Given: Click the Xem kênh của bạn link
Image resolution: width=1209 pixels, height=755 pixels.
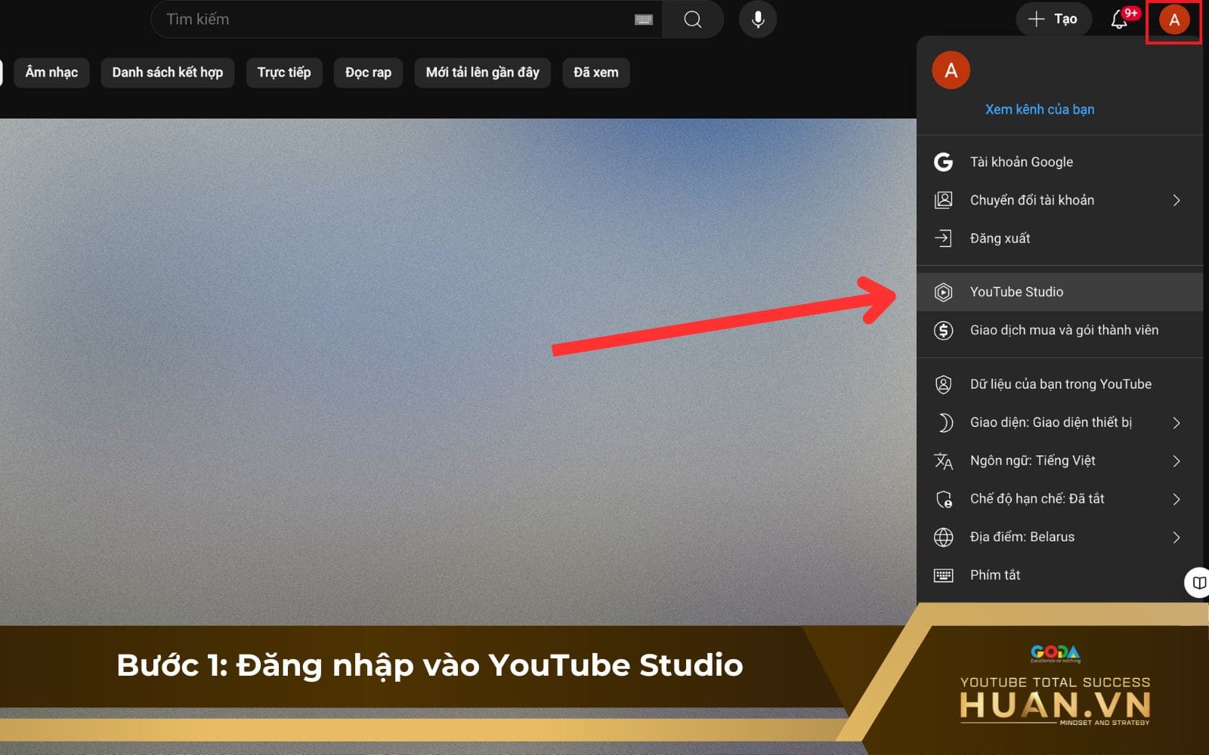Looking at the screenshot, I should (x=1040, y=109).
